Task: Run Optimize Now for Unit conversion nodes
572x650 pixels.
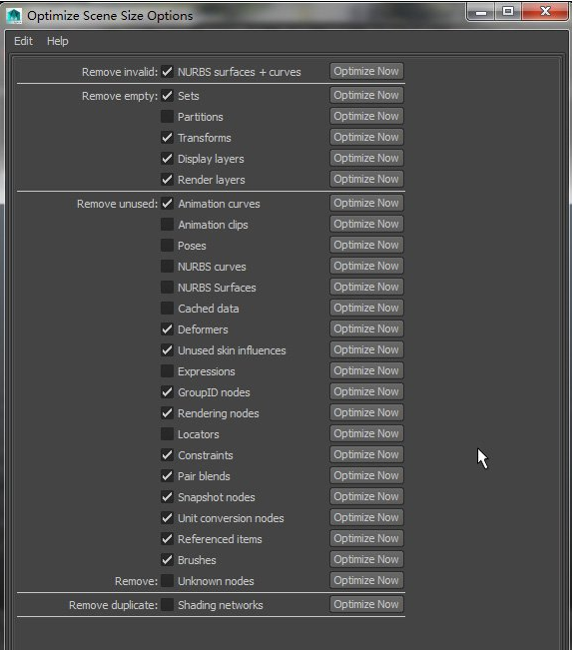Action: pyautogui.click(x=366, y=517)
